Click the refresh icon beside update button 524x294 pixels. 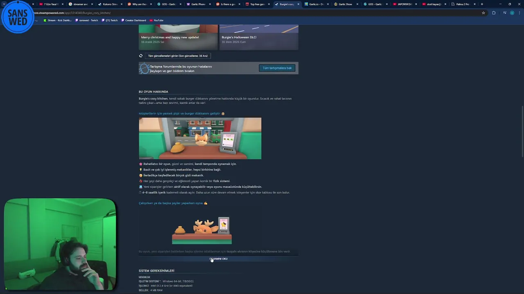(x=141, y=56)
